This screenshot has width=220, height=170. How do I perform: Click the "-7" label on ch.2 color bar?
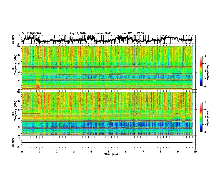click(x=205, y=132)
